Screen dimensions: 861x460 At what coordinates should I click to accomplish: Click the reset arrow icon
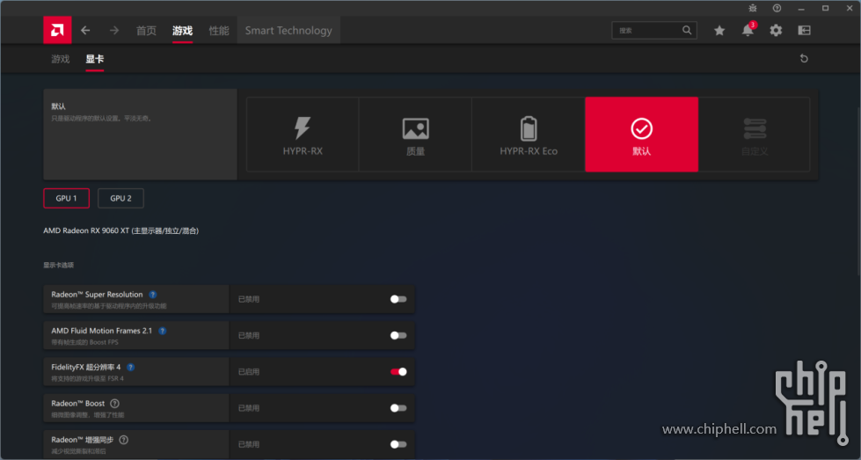803,59
